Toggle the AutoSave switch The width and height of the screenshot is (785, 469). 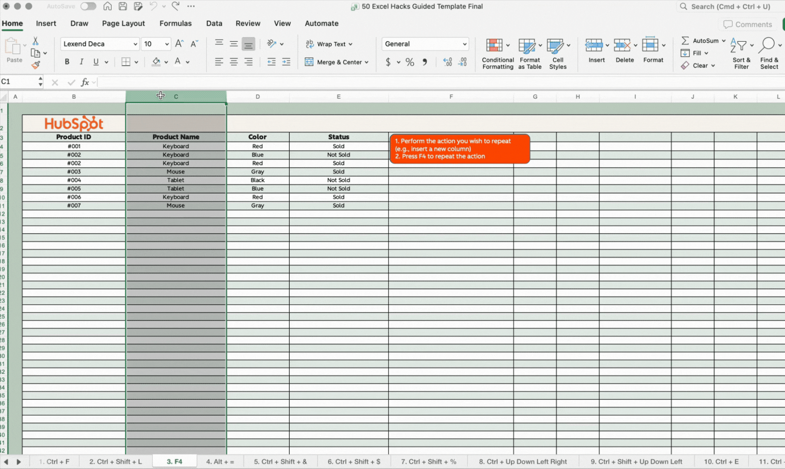(88, 7)
